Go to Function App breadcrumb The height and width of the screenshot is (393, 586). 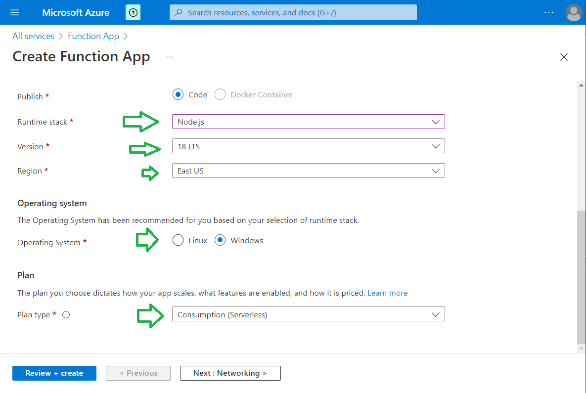[93, 36]
